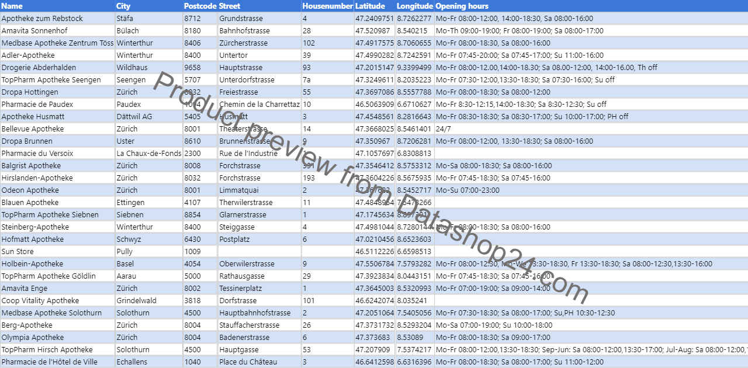Click the latitude cell 47.2409751
Image resolution: width=748 pixels, height=368 pixels.
(374, 19)
